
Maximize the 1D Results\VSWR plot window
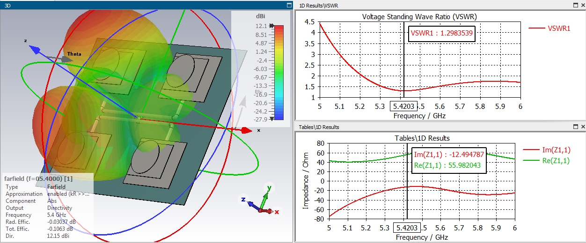(575, 5)
